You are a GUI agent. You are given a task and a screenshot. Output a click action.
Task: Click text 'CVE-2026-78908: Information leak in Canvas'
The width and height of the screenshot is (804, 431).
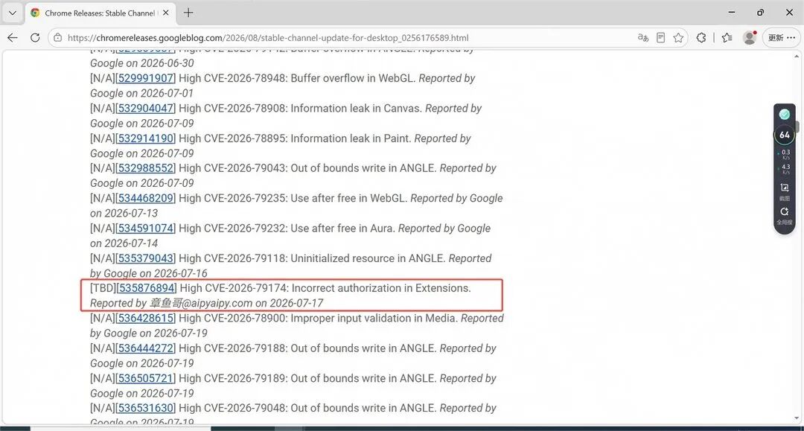point(312,108)
